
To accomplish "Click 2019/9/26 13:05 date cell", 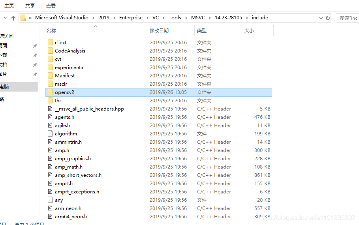I will click(x=168, y=92).
